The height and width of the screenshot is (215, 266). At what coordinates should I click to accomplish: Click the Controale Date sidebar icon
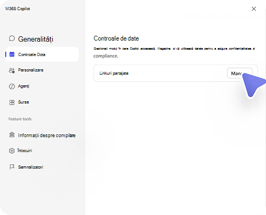pos(12,54)
